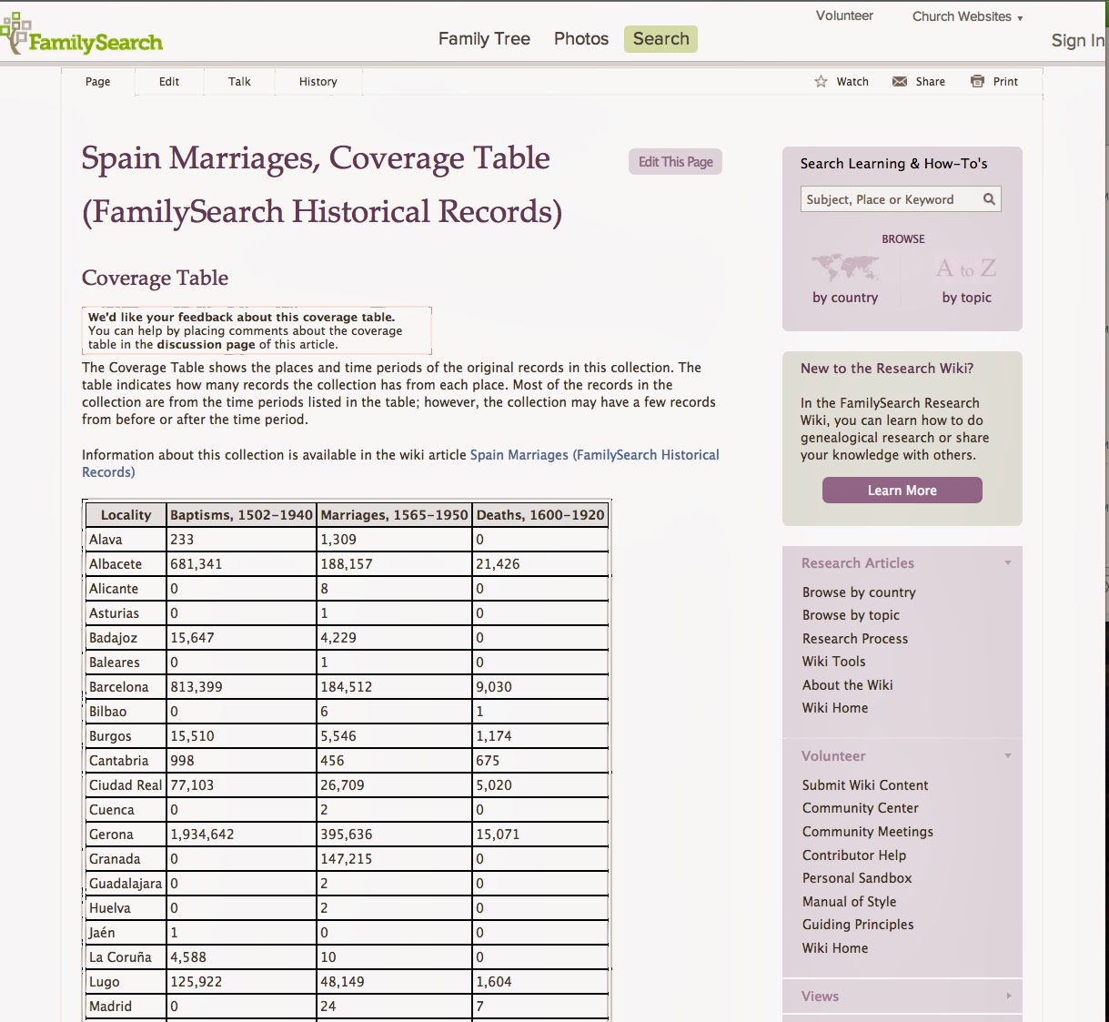Switch to the Edit tab
Image resolution: width=1109 pixels, height=1022 pixels.
click(x=169, y=82)
